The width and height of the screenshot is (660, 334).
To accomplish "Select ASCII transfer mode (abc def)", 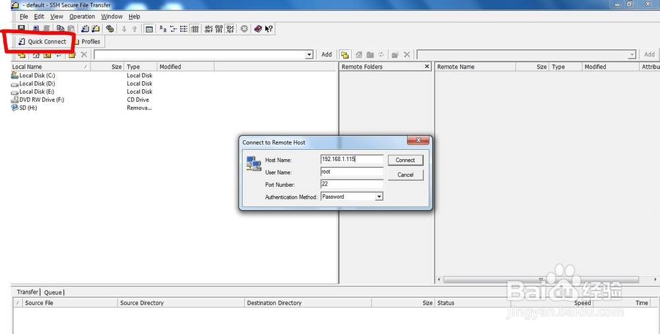I will [209, 28].
